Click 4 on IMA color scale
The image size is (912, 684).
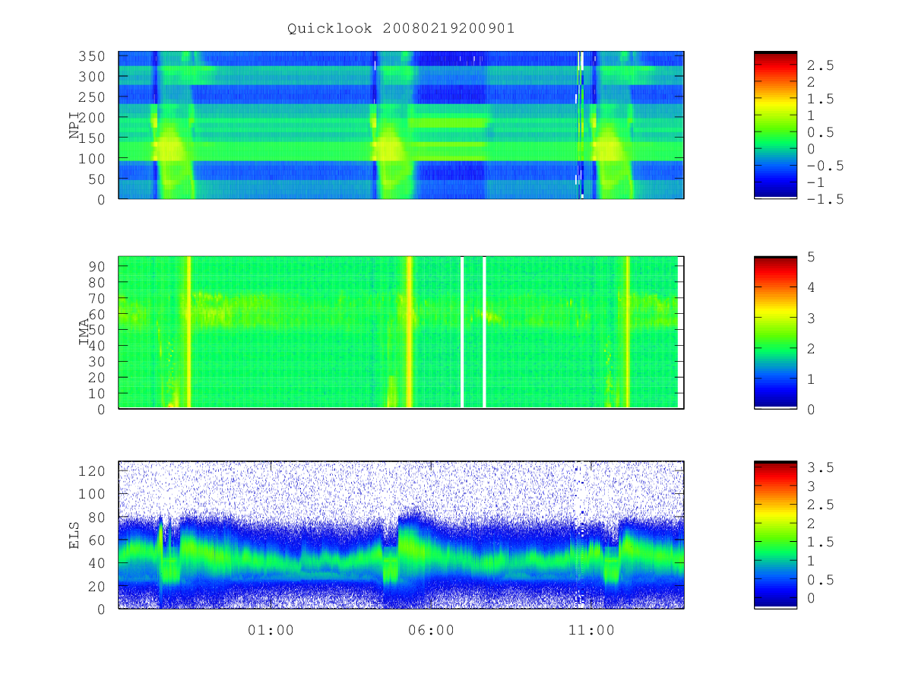click(x=811, y=287)
